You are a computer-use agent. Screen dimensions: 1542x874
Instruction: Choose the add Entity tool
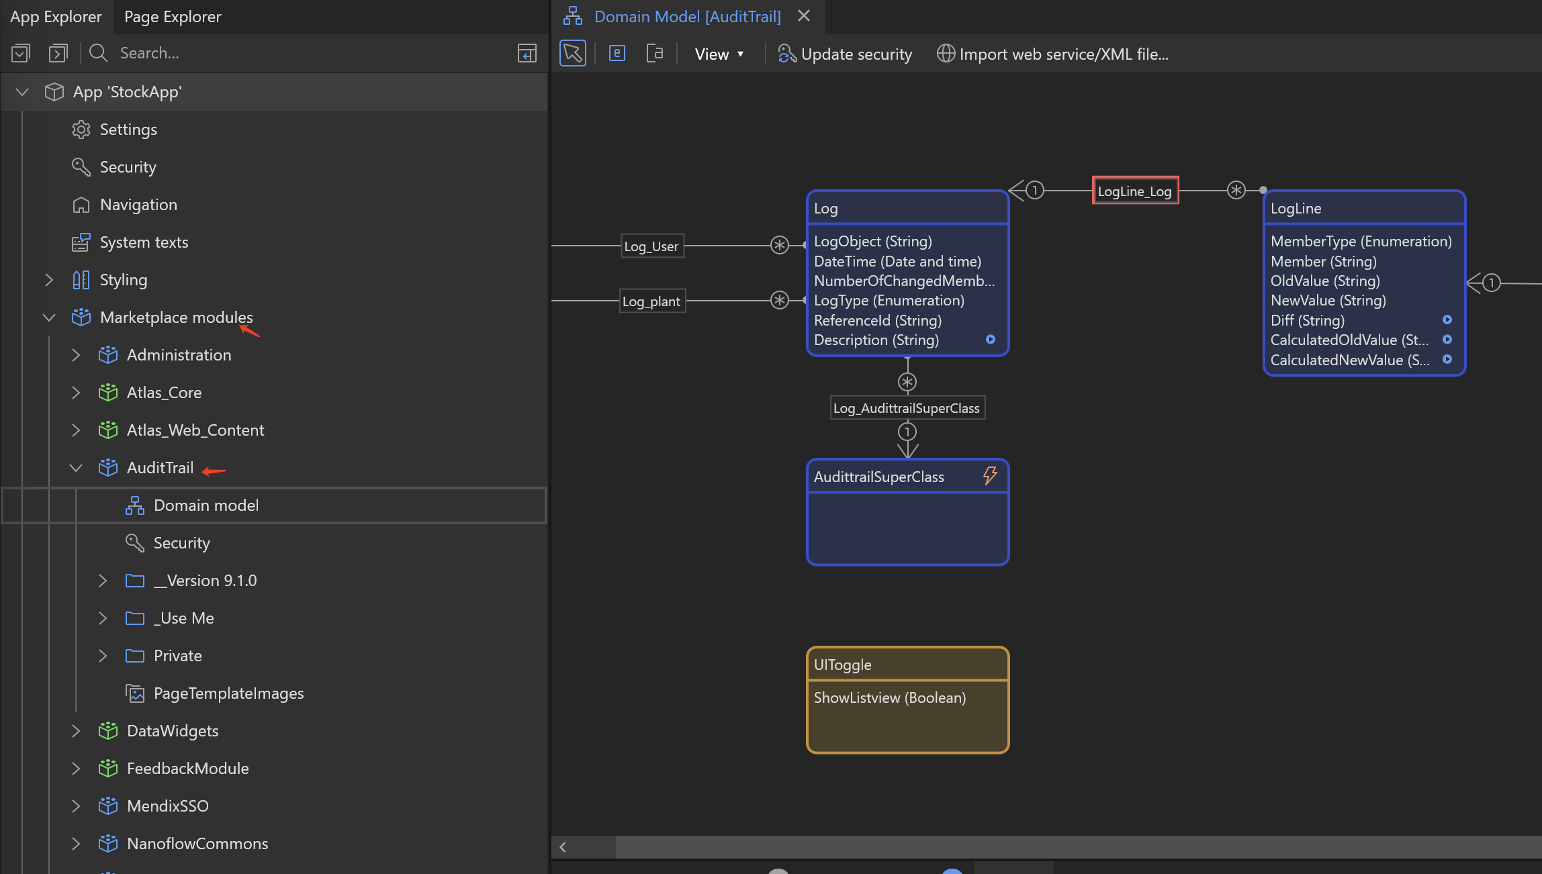[x=617, y=54]
